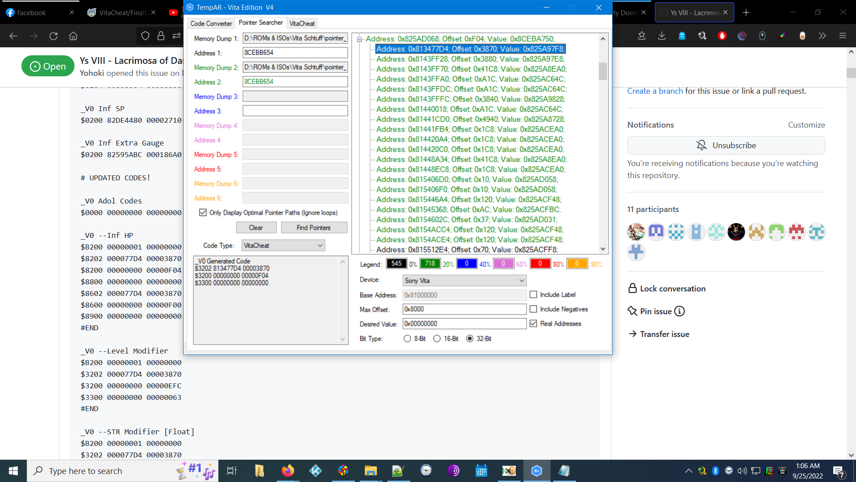Click the Address 2 input field
This screenshot has height=482, width=856.
coord(295,82)
